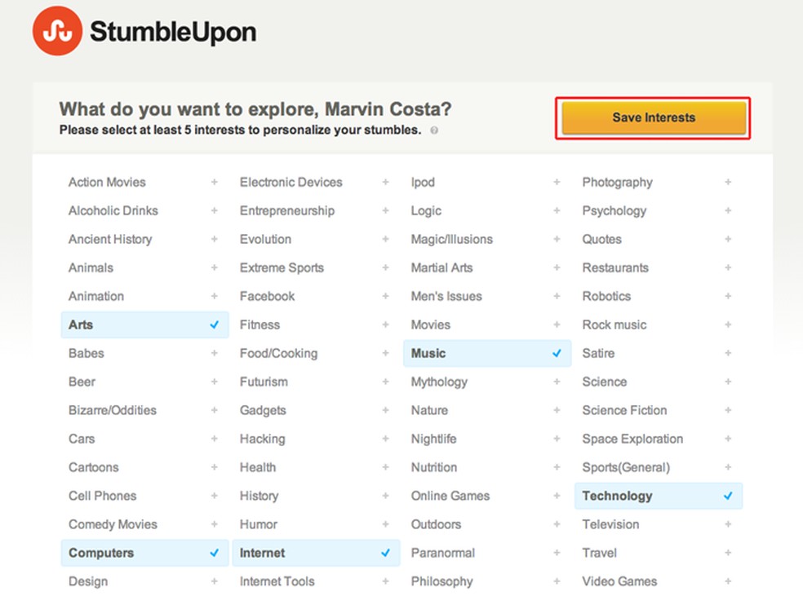Add Ancient History using its plus icon
This screenshot has height=605, width=803.
pyautogui.click(x=214, y=239)
